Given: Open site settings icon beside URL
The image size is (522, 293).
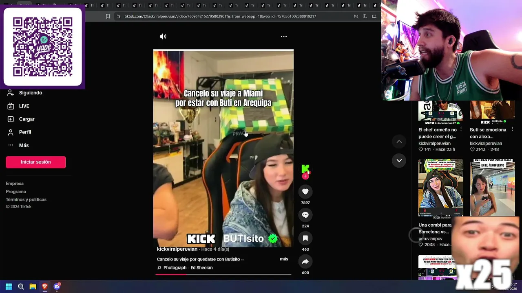Looking at the screenshot, I should 118,16.
